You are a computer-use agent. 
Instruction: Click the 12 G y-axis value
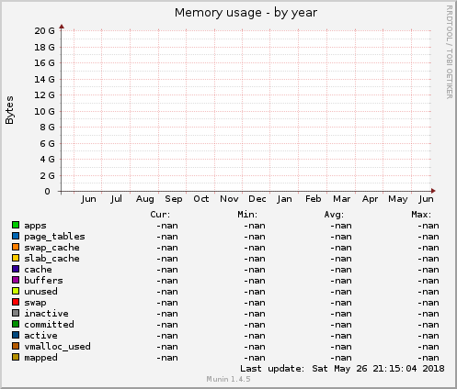(x=44, y=95)
